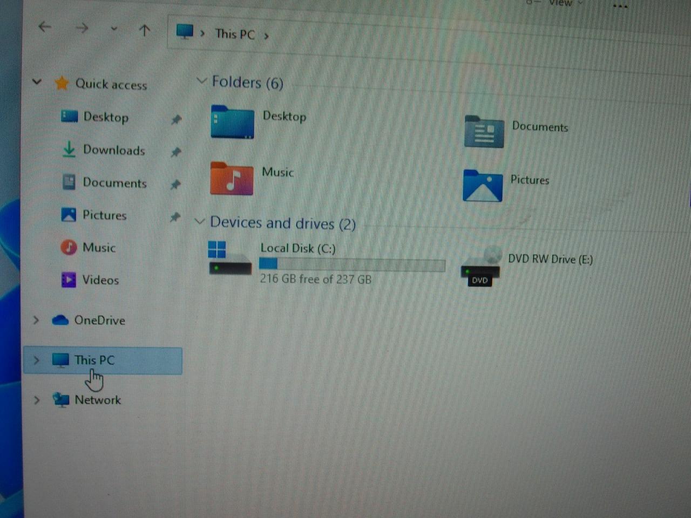The height and width of the screenshot is (518, 691).
Task: Click the Local Disk storage usage bar
Action: click(x=352, y=264)
